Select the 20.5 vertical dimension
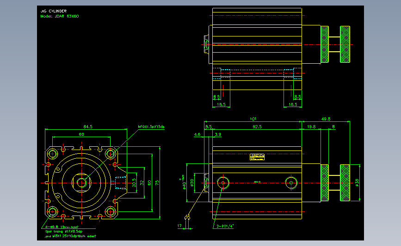 tap(134, 183)
